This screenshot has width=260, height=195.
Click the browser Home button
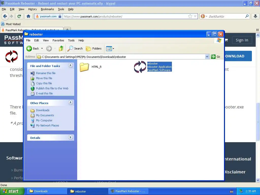click(28, 16)
